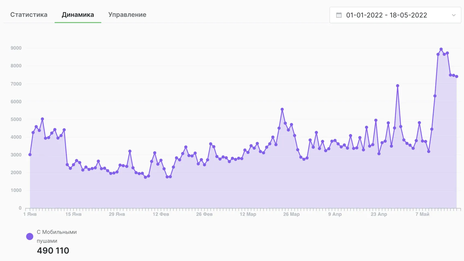Viewport: 464px width, 261px height.
Task: Click the '29 Янв' x-axis label
Action: click(x=117, y=214)
